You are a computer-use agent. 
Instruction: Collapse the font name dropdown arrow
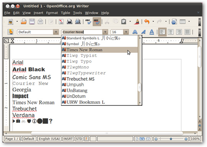(x=105, y=32)
